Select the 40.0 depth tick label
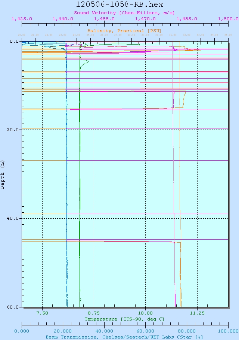Screen dimensions: 239x340 [14, 218]
